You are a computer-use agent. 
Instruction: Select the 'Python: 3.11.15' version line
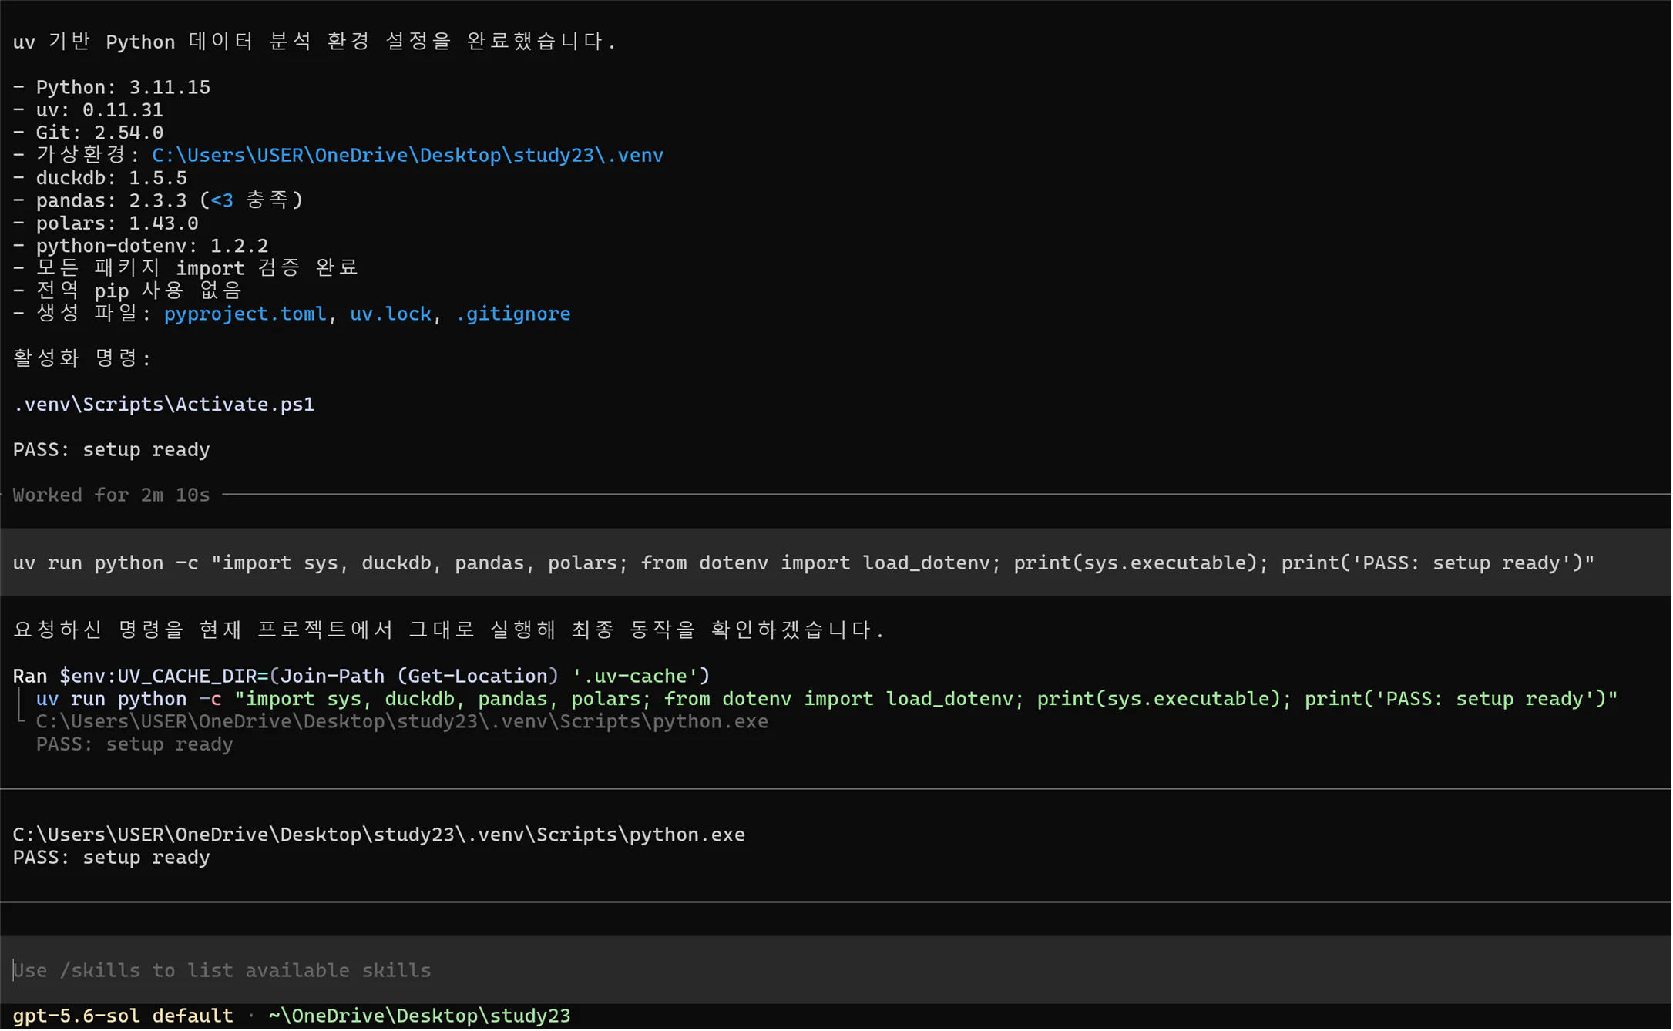pos(112,88)
